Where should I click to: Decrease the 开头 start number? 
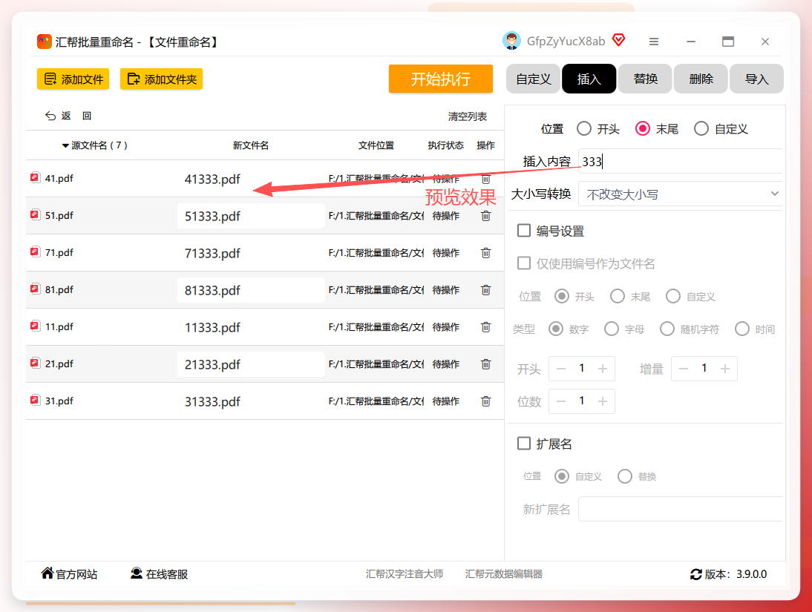coord(561,369)
